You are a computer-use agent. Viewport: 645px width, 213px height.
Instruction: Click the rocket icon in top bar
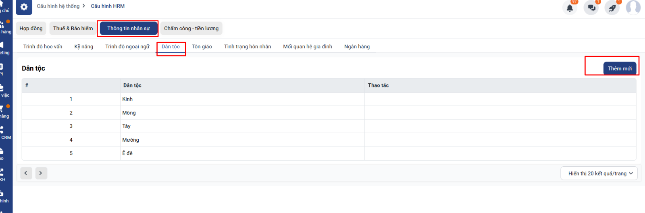coord(612,8)
